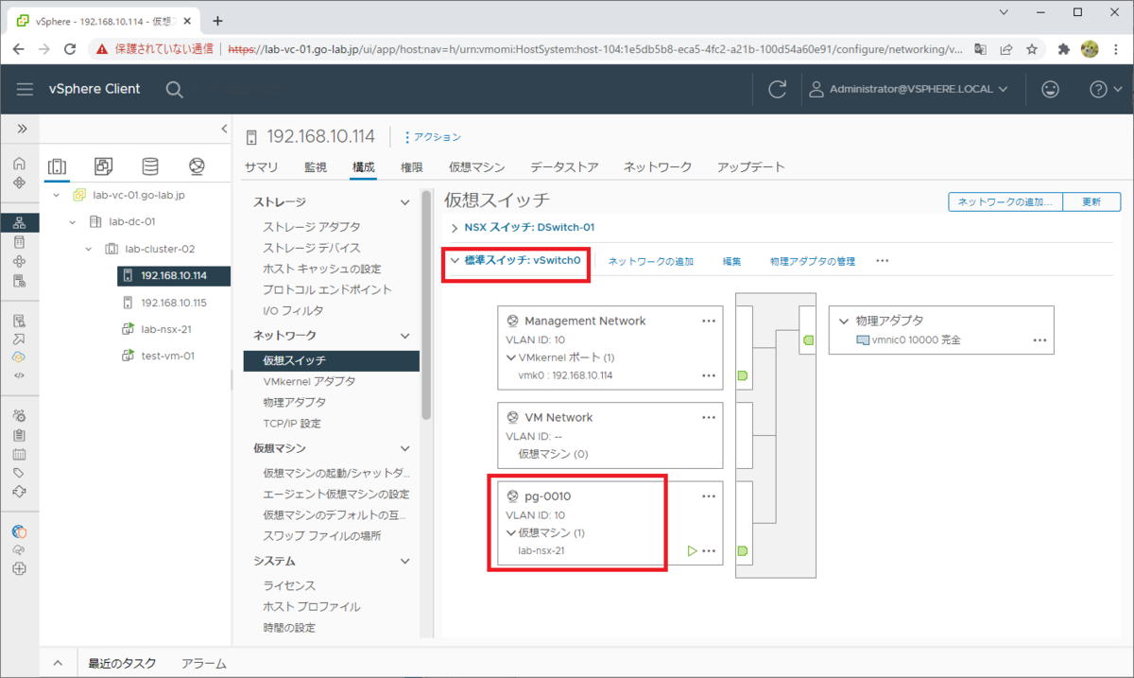Viewport: 1134px width, 678px height.
Task: Open the Tags icon in left rail
Action: (x=20, y=473)
